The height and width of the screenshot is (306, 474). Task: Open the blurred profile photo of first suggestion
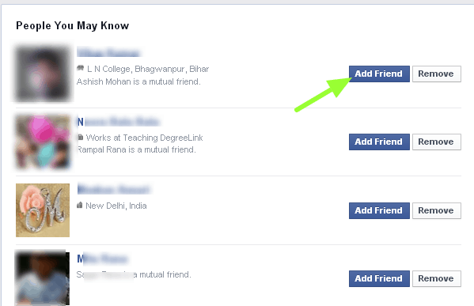tap(43, 74)
